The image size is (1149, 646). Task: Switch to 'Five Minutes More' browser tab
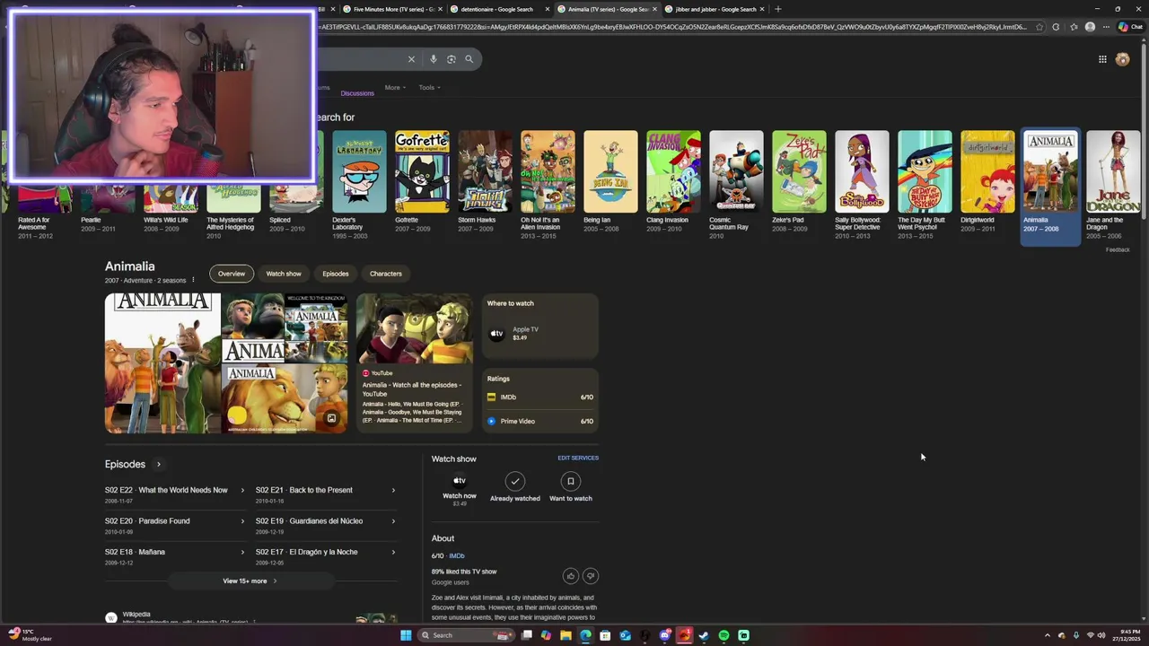[x=392, y=9]
